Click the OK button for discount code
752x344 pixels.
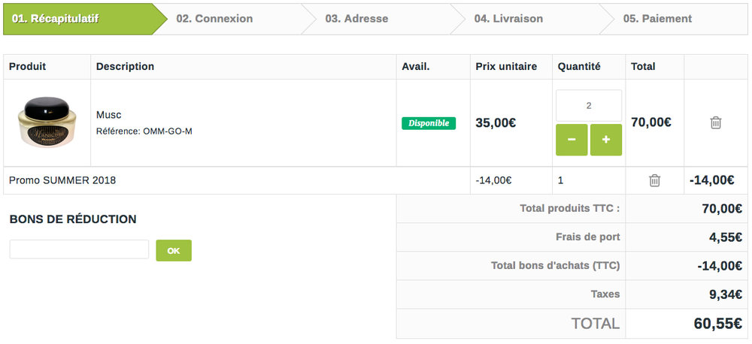tap(174, 250)
